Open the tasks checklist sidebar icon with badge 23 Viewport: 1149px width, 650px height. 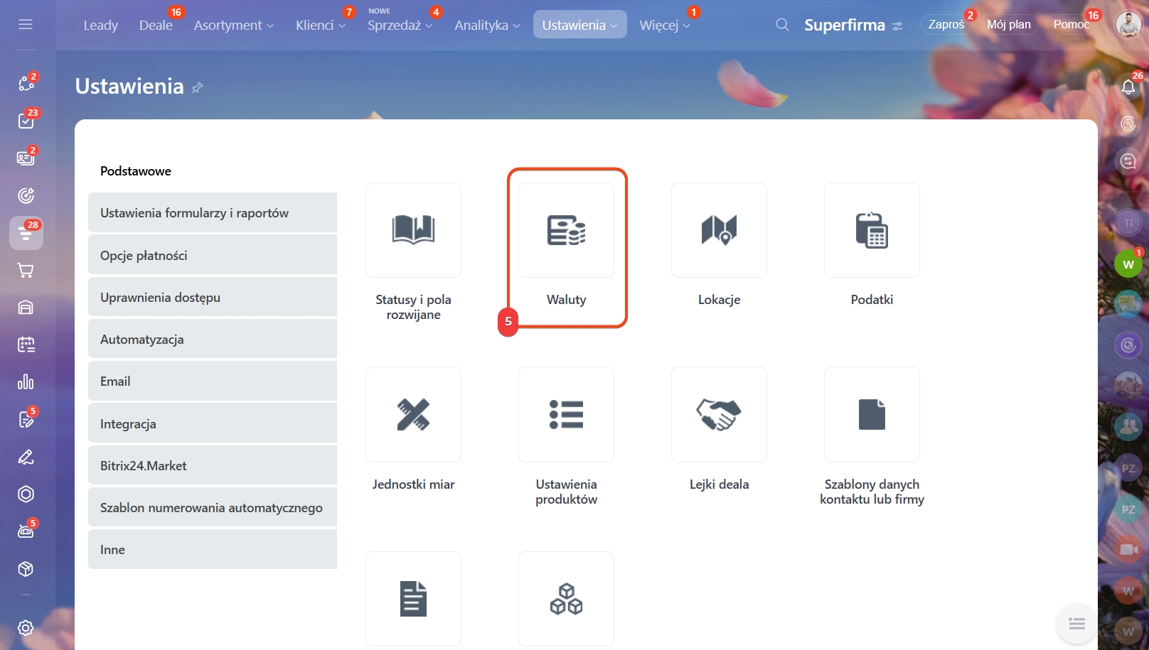pyautogui.click(x=26, y=121)
